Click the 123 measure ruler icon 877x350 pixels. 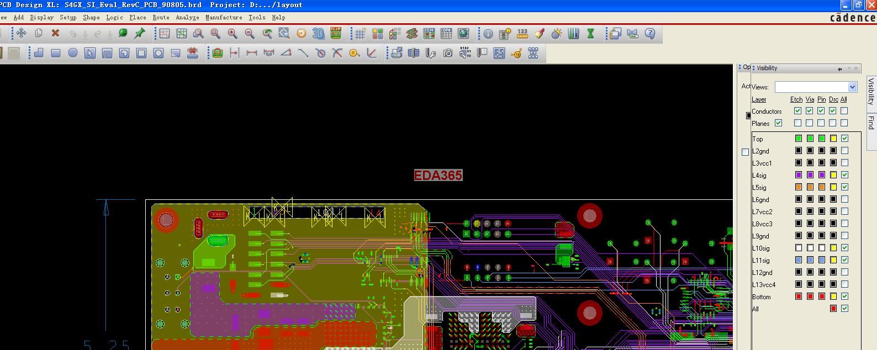coord(522,34)
